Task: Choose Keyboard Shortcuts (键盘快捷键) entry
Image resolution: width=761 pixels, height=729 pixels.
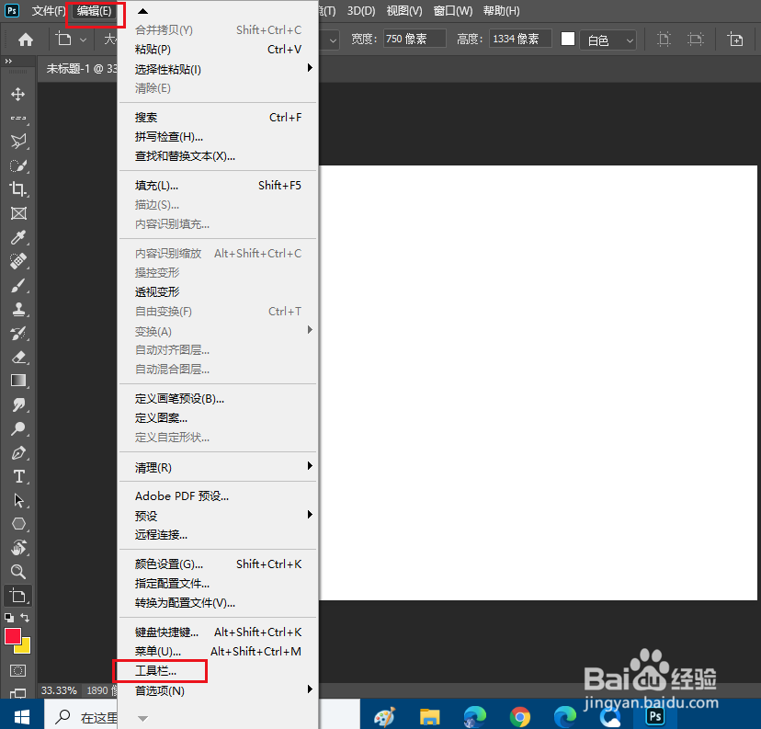Action: click(219, 632)
